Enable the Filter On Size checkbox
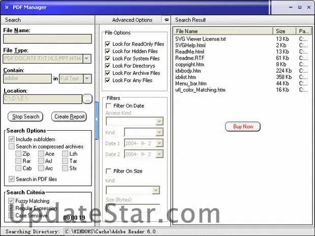This screenshot has width=315, height=236. point(108,171)
